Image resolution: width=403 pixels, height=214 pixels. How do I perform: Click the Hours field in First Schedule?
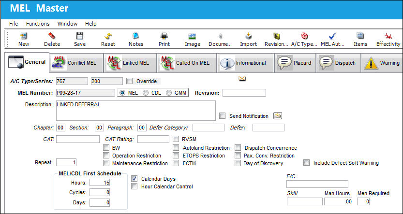[100, 183]
